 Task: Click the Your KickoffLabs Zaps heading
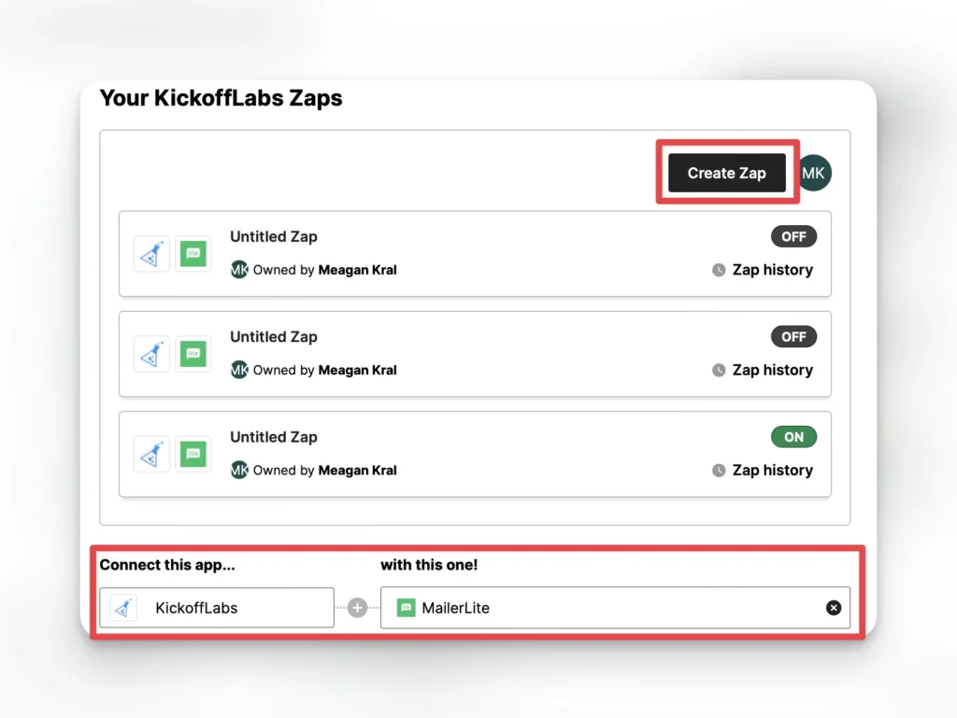(x=221, y=98)
